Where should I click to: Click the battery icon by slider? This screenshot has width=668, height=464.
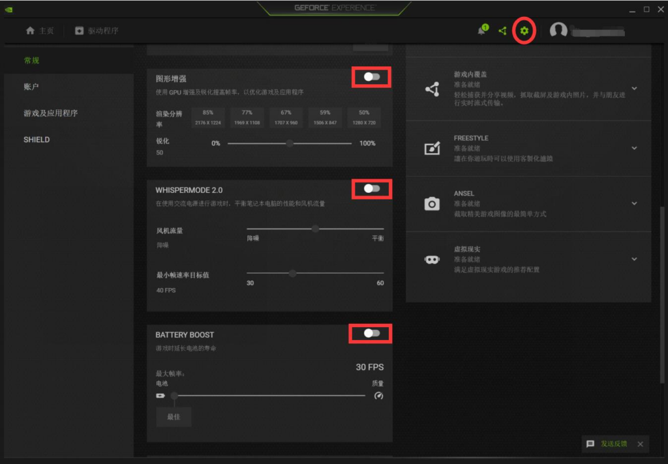tap(160, 396)
